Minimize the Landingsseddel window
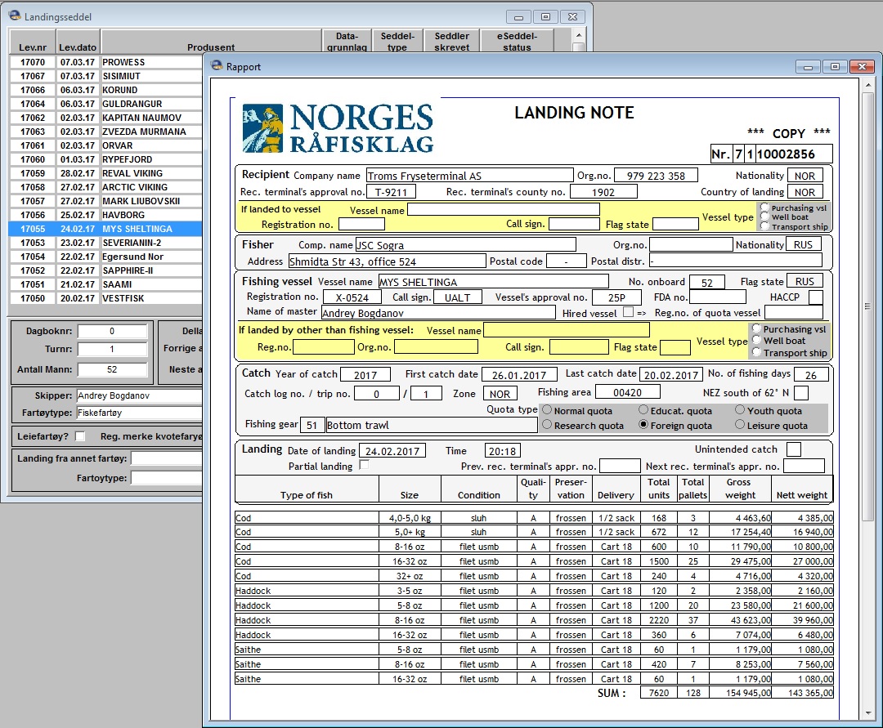 [x=518, y=17]
